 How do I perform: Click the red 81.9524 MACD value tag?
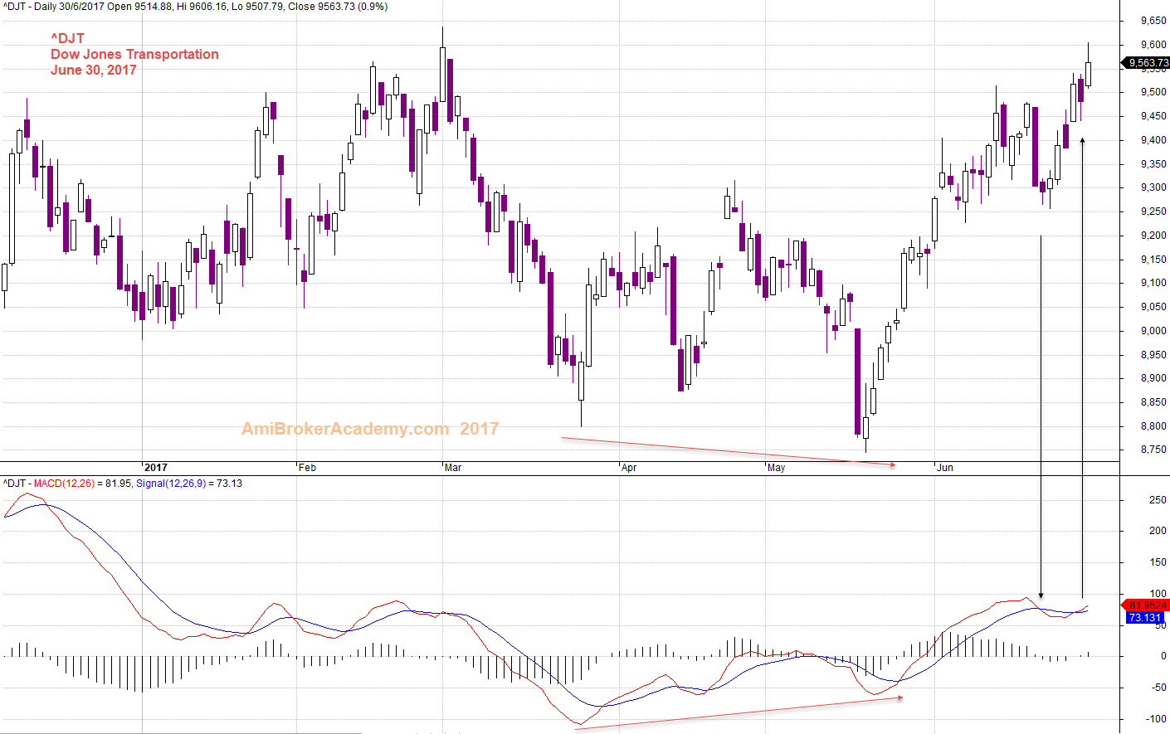coord(1145,605)
